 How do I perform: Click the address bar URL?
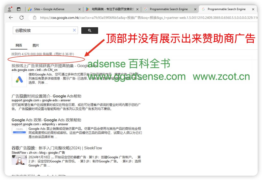148,18
